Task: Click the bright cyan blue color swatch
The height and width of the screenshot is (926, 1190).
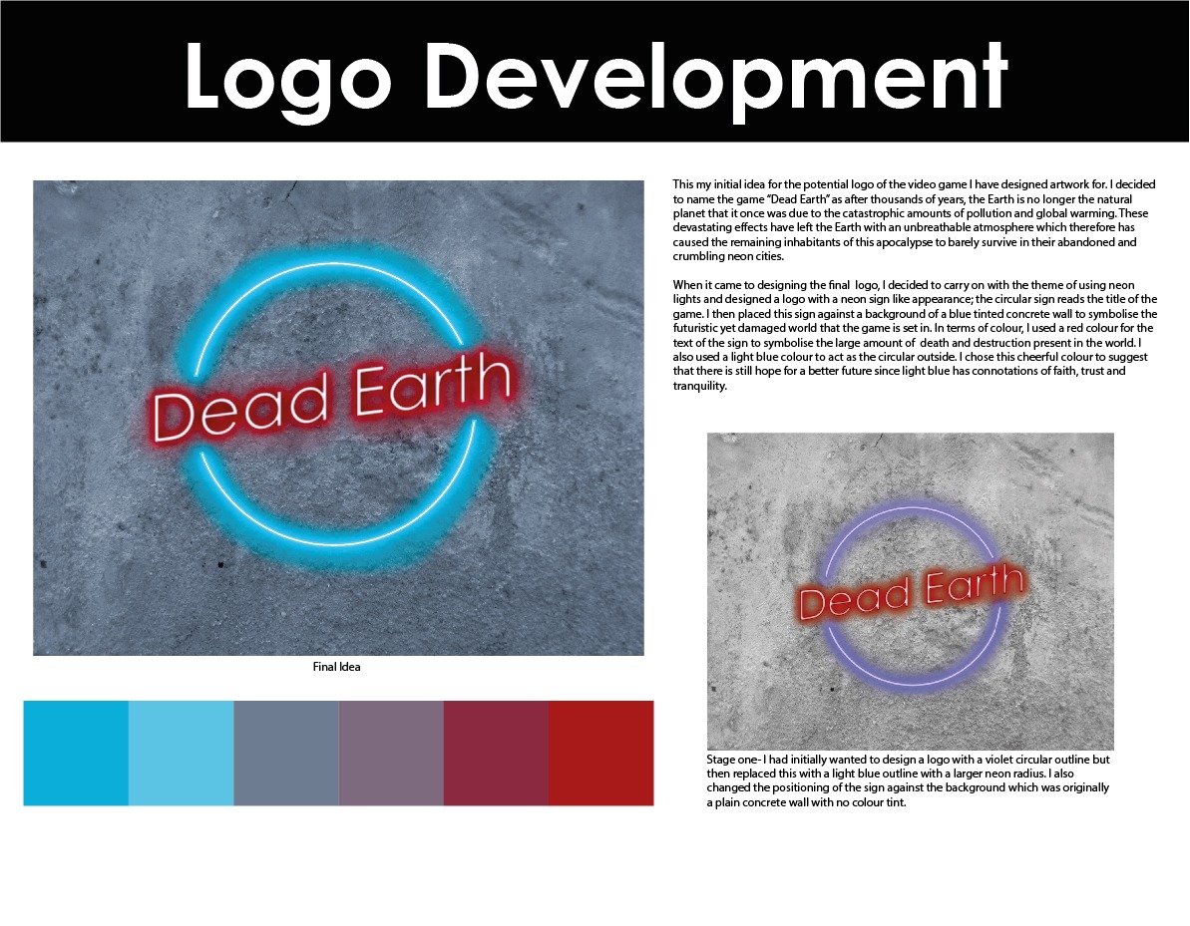Action: click(x=76, y=754)
